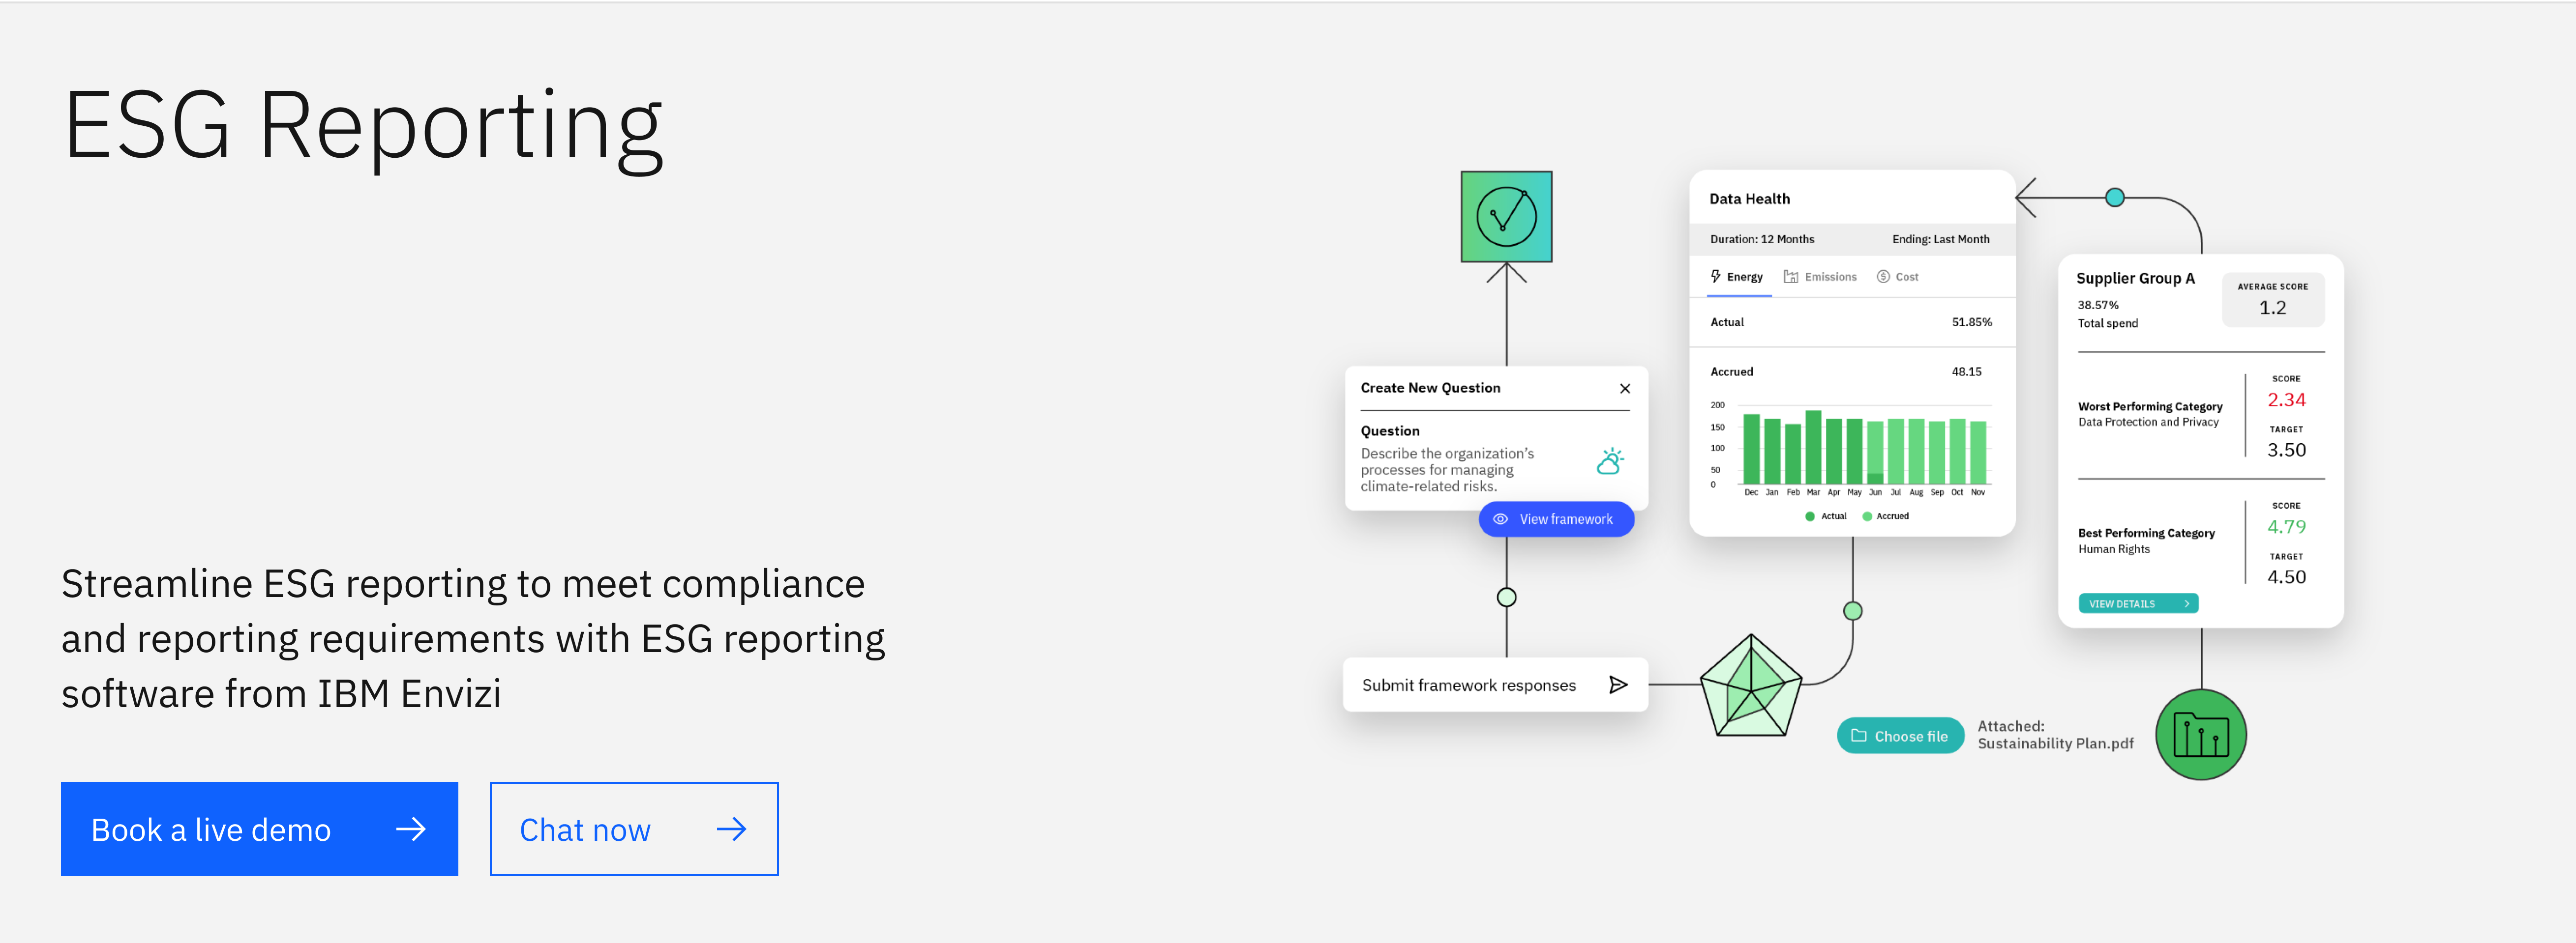
Task: Click the weather cloud-sun icon
Action: pyautogui.click(x=1610, y=461)
